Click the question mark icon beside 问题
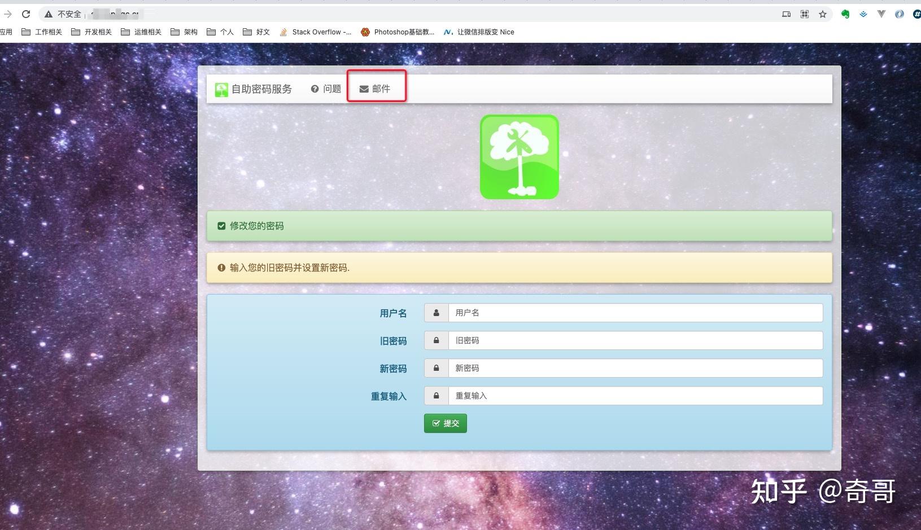 point(314,89)
